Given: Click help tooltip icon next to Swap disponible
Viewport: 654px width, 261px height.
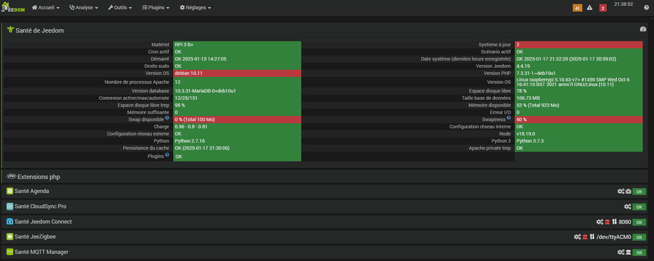Looking at the screenshot, I should [167, 118].
